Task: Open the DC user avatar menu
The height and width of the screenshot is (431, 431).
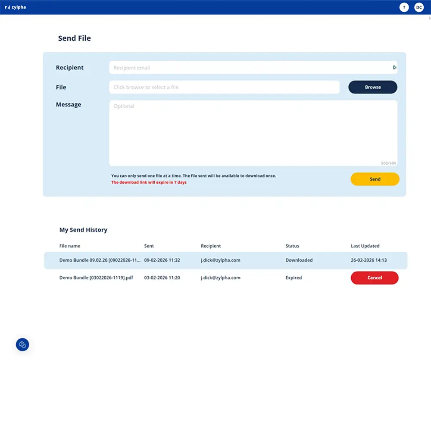Action: click(419, 7)
